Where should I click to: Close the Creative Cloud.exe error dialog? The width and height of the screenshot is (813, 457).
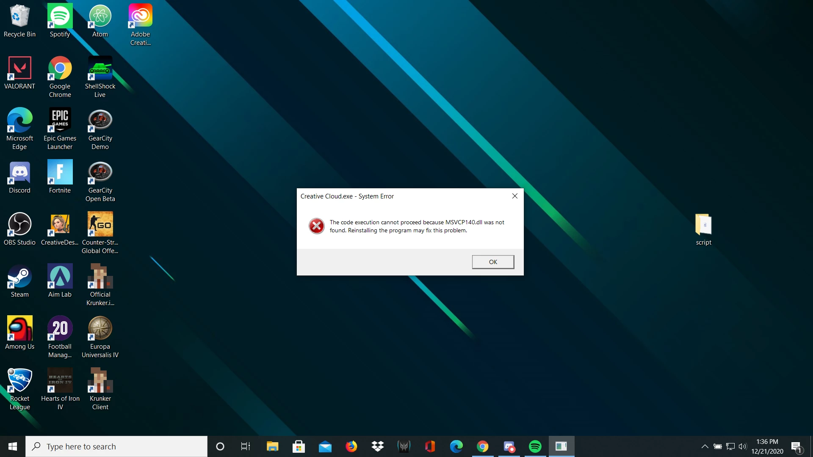click(515, 196)
